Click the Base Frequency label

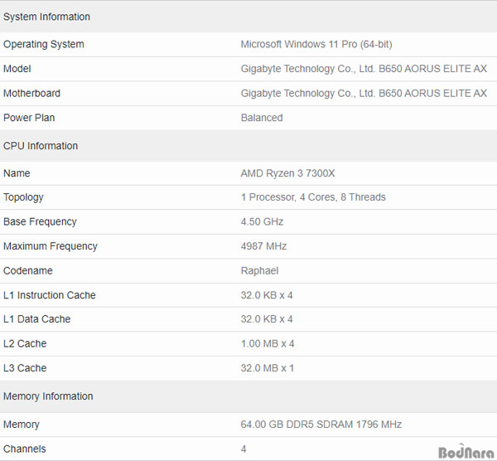tap(40, 221)
